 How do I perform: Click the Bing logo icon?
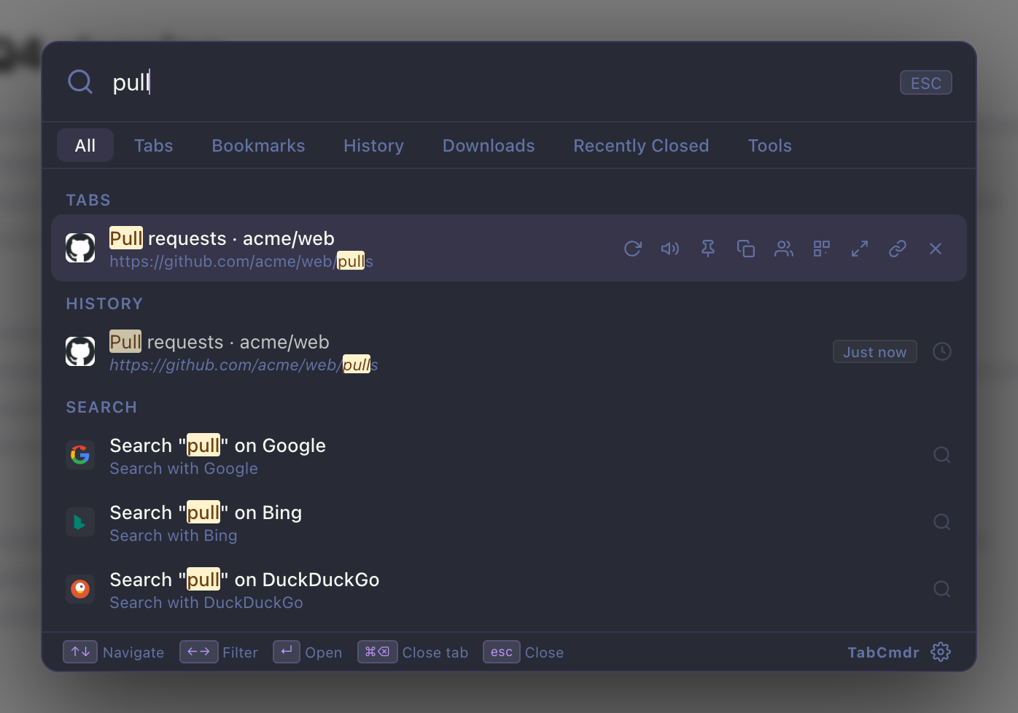[80, 522]
